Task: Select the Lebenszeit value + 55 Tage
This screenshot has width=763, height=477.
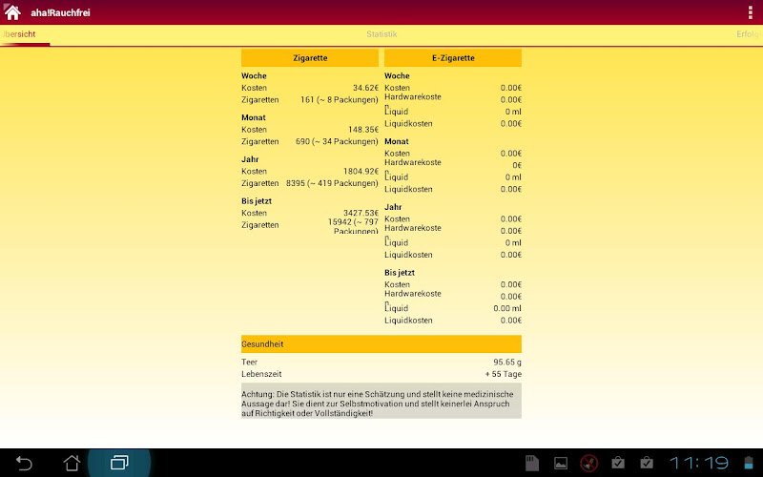Action: tap(504, 374)
